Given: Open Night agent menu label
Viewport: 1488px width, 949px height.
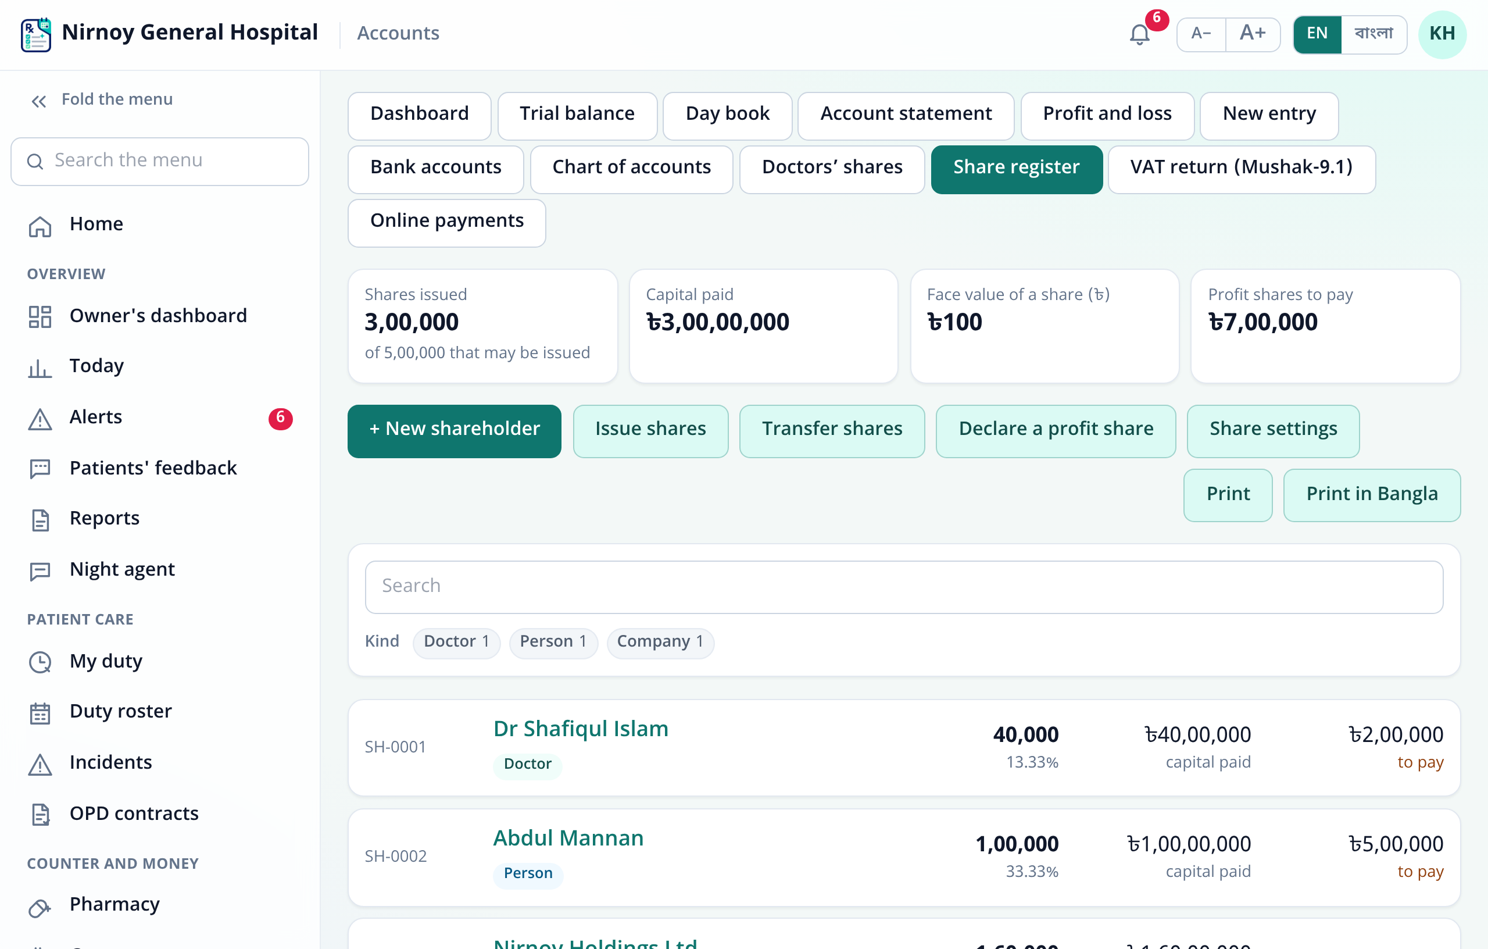Looking at the screenshot, I should pos(121,569).
